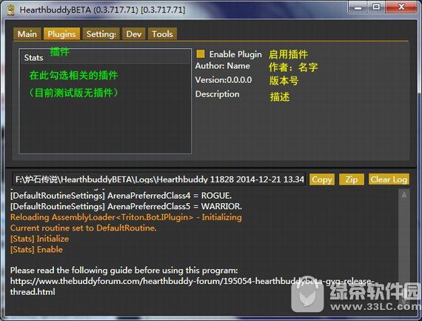Click the log file path field
This screenshot has height=321, width=422.
click(x=158, y=179)
